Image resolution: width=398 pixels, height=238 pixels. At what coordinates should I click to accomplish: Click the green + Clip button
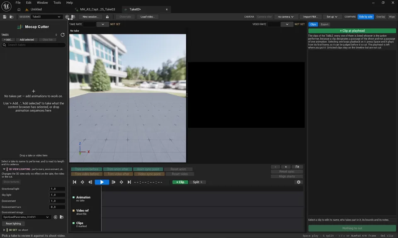click(x=180, y=182)
